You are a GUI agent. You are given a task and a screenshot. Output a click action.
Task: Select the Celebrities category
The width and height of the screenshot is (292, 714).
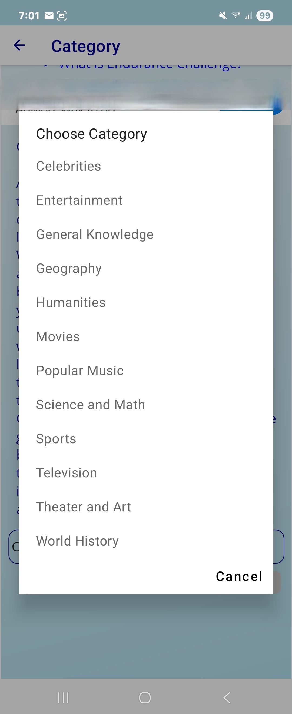pyautogui.click(x=146, y=166)
